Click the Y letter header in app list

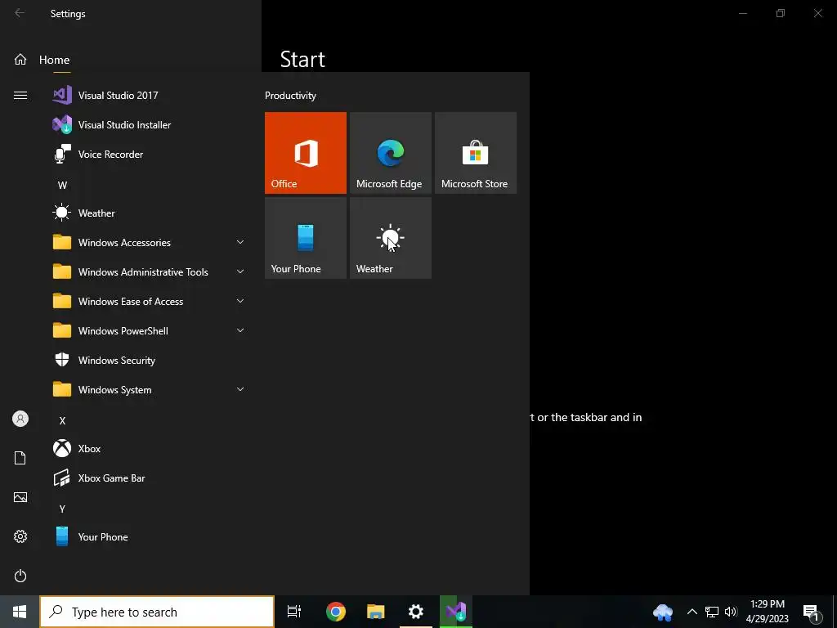pyautogui.click(x=62, y=509)
